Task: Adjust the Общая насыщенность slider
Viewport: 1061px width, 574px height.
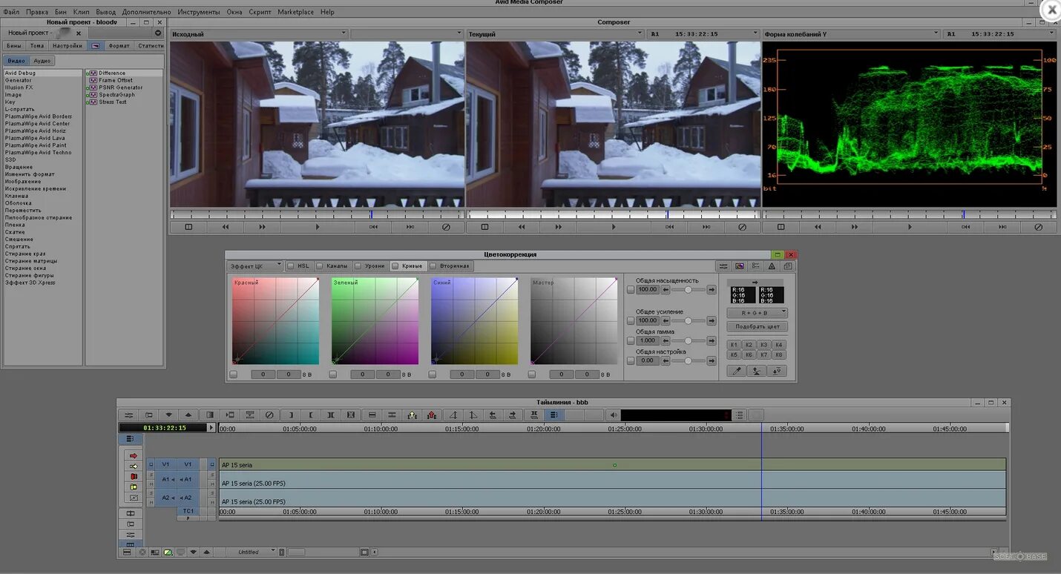Action: click(688, 290)
